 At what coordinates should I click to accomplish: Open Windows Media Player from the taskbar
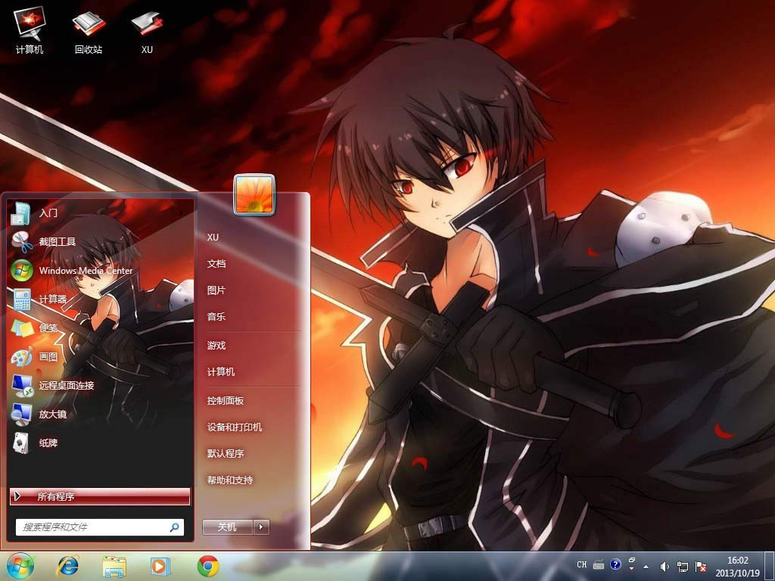click(x=160, y=566)
